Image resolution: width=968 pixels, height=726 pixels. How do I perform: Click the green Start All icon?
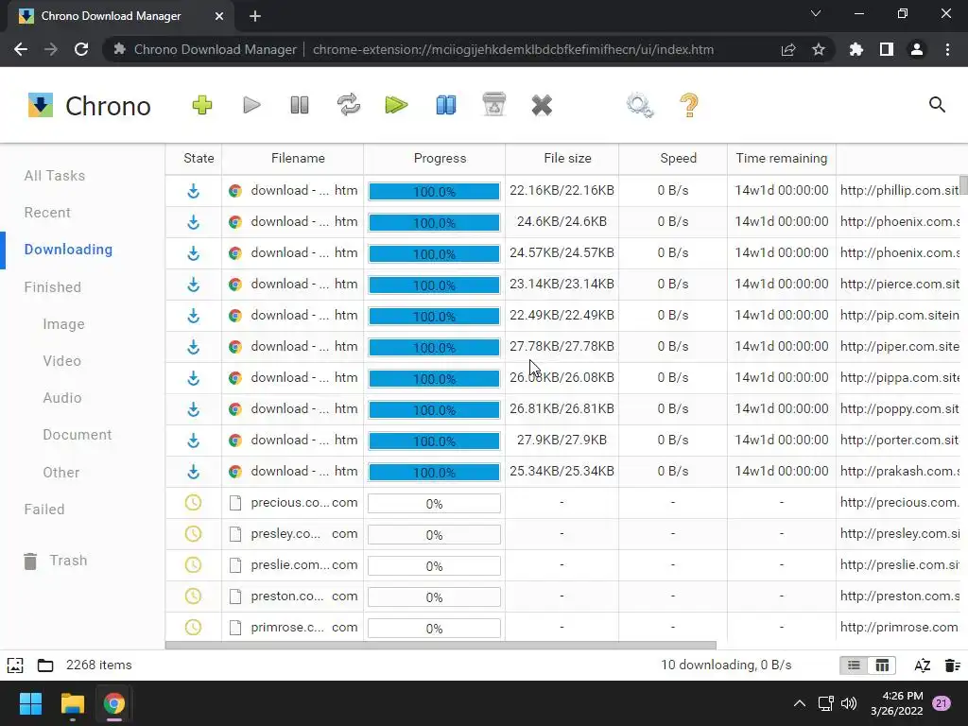396,105
